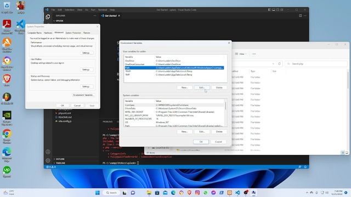Click OK in Environment Variables dialog
The height and width of the screenshot is (197, 351).
tap(201, 142)
